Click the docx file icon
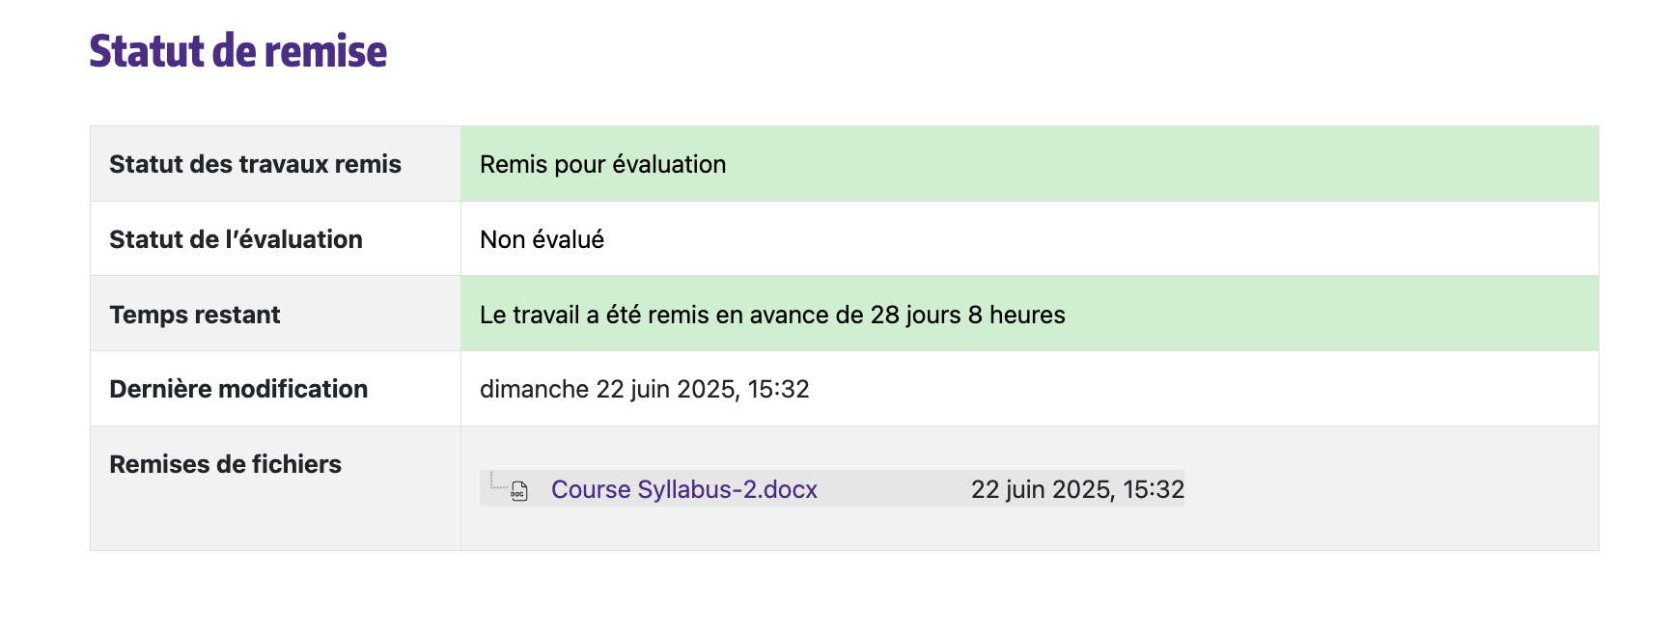 (x=519, y=491)
